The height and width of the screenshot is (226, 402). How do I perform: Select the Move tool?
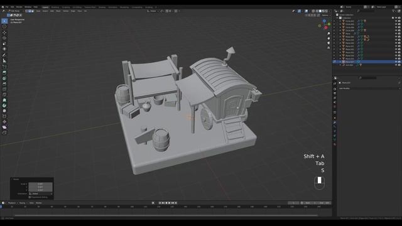4,33
